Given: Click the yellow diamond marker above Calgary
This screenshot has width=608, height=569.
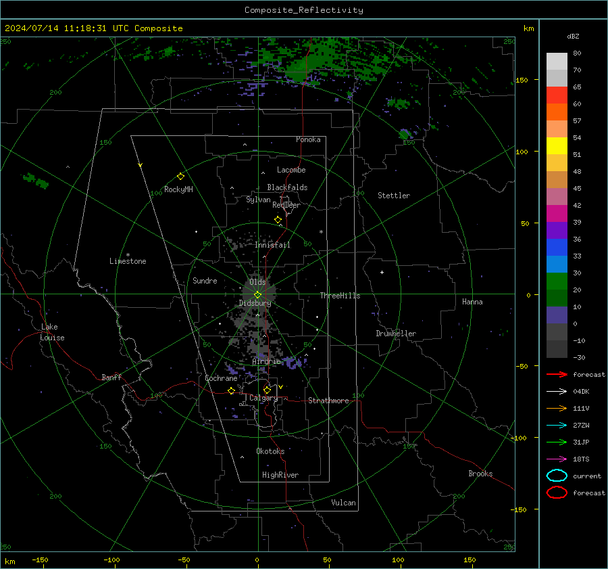Looking at the screenshot, I should (267, 390).
